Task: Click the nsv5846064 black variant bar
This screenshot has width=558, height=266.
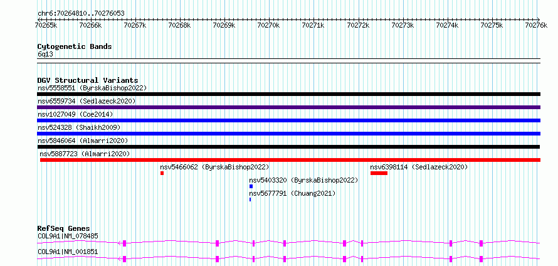Action: click(288, 147)
